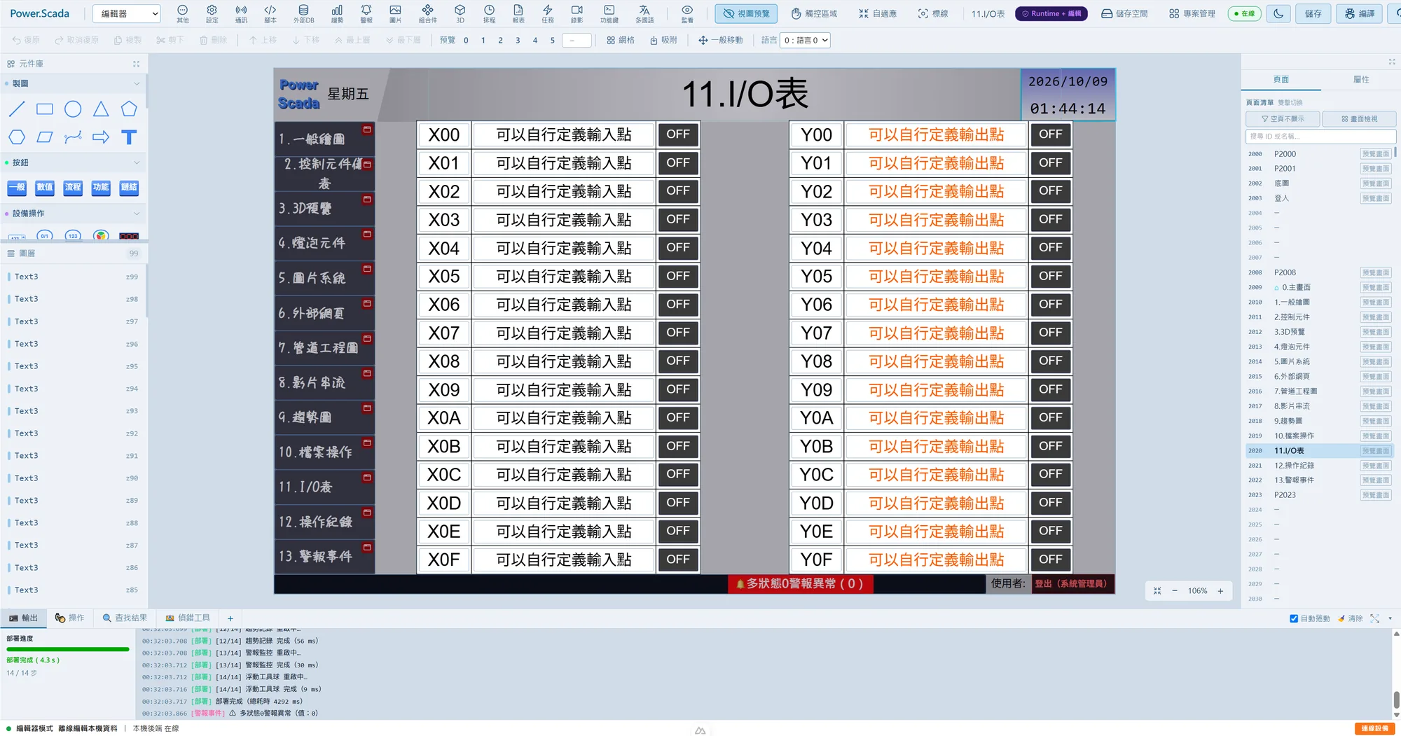This screenshot has height=736, width=1401.
Task: Select the line drawing tool
Action: click(17, 109)
